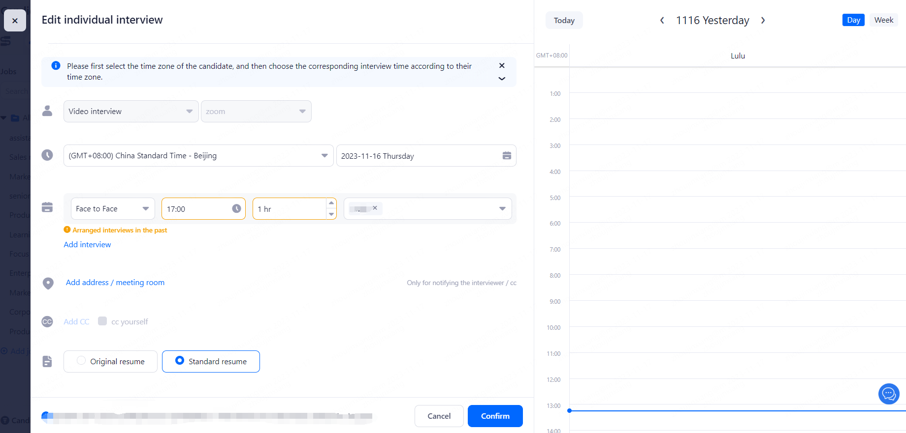Image resolution: width=906 pixels, height=433 pixels.
Task: Select the Standard resume option
Action: [x=180, y=361]
